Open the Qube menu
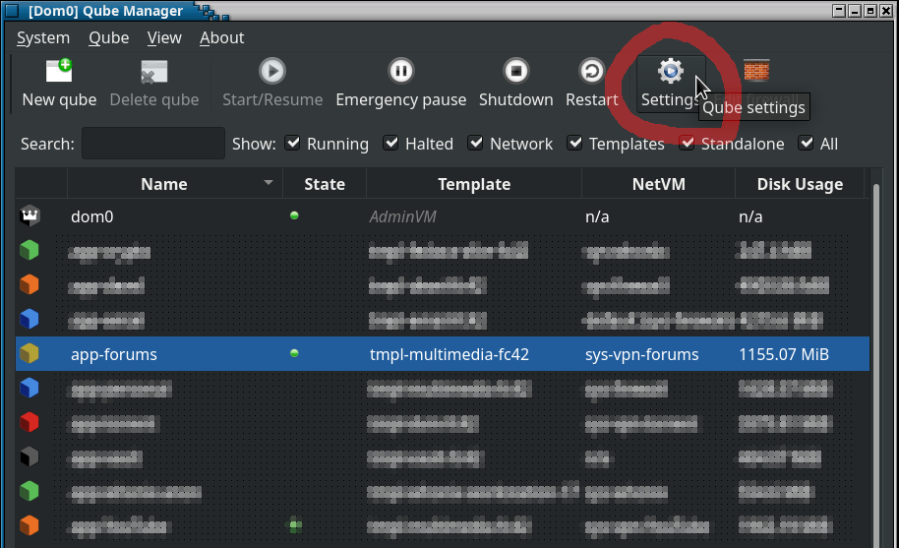This screenshot has width=899, height=548. (108, 37)
